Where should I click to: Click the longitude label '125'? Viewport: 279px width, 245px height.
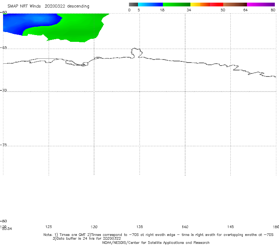(49, 227)
